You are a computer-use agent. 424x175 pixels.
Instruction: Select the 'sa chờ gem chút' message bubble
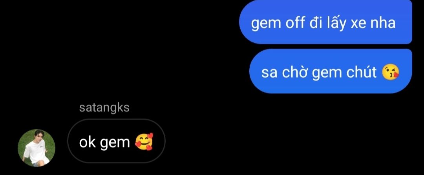pos(331,71)
